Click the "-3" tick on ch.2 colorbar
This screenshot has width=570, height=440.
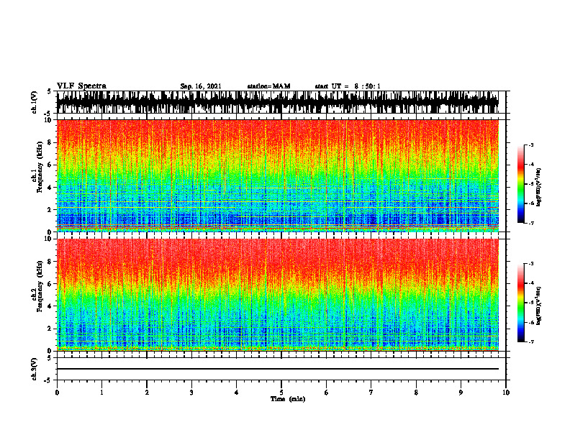point(531,263)
